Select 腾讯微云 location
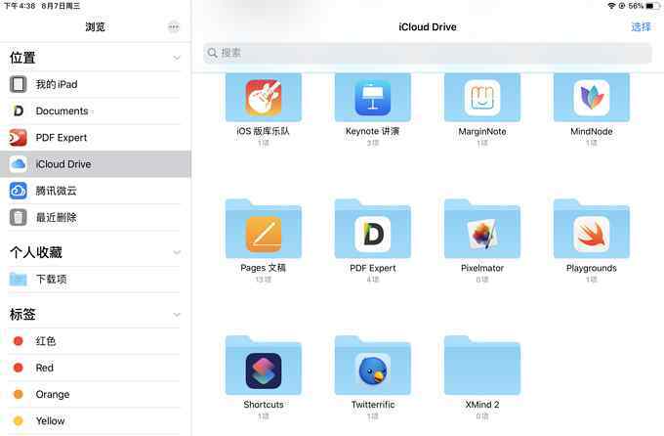 96,191
